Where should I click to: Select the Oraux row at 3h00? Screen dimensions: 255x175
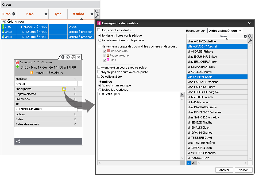48,27
